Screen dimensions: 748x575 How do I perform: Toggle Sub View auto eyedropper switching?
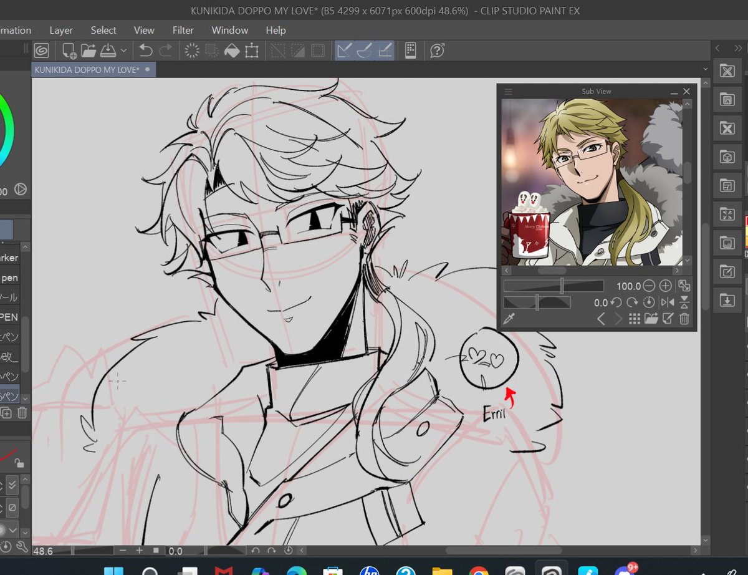509,319
